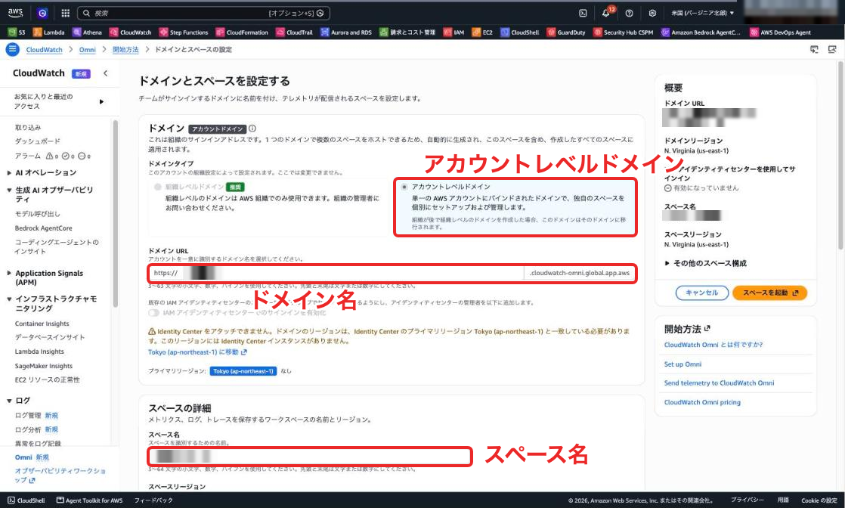Image resolution: width=845 pixels, height=508 pixels.
Task: Open Lambda bookmark shortcut
Action: (x=49, y=33)
